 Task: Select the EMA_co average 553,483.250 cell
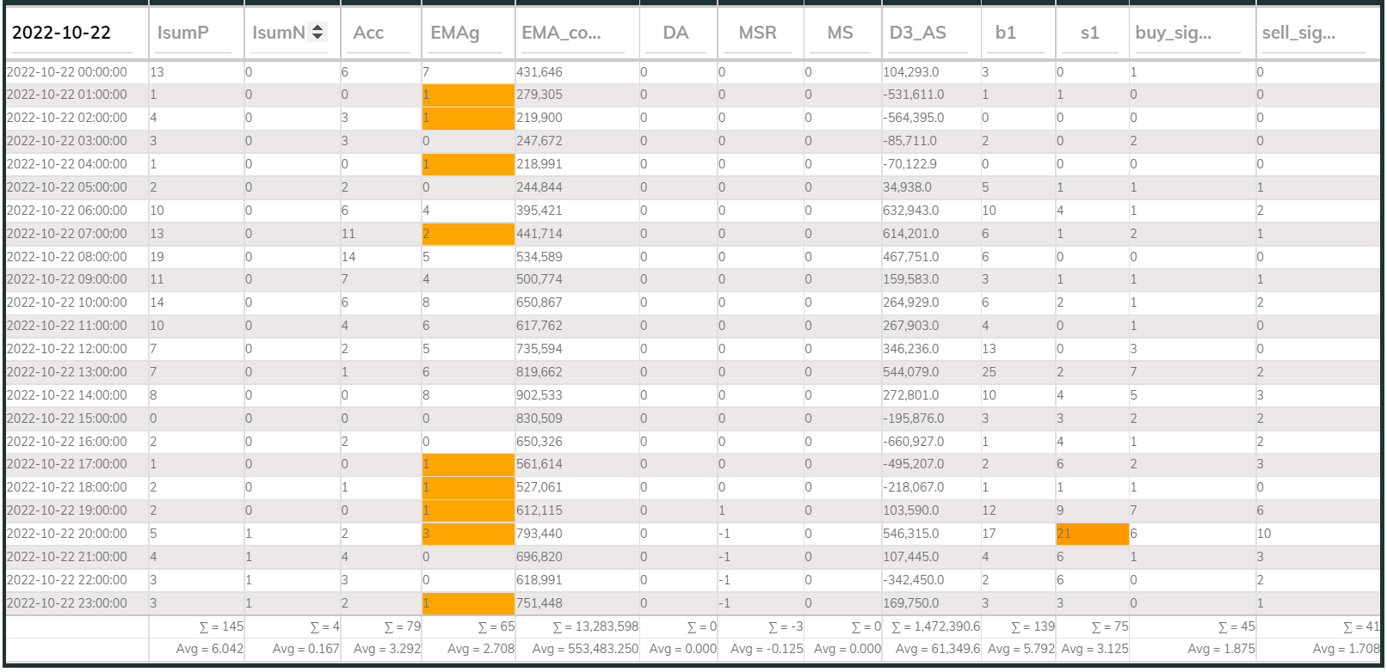click(x=585, y=649)
